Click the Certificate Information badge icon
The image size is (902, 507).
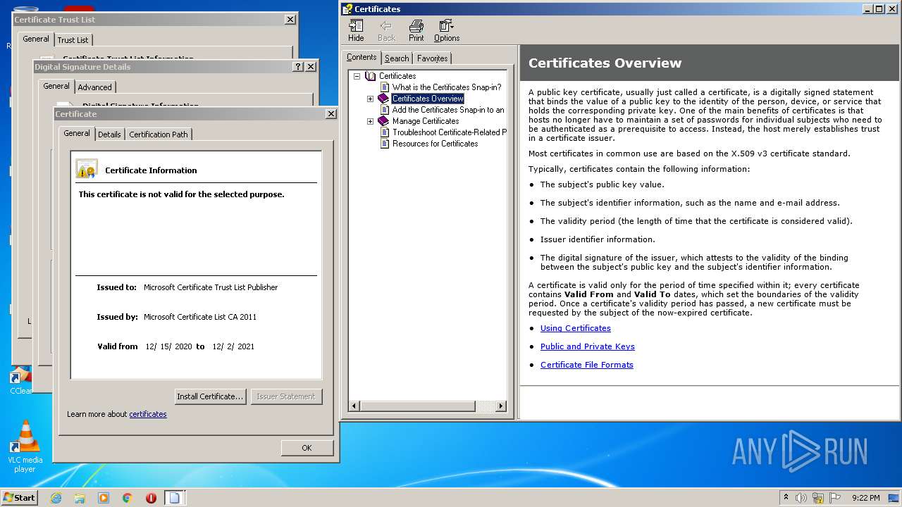pyautogui.click(x=87, y=169)
